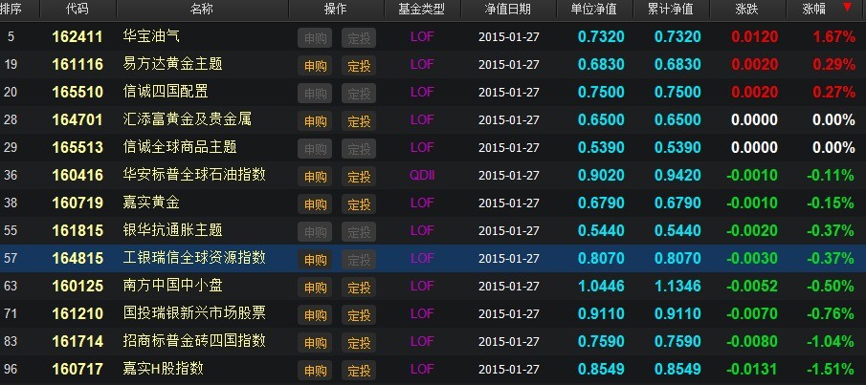Open fund code 165510
This screenshot has height=385, width=866.
[78, 92]
